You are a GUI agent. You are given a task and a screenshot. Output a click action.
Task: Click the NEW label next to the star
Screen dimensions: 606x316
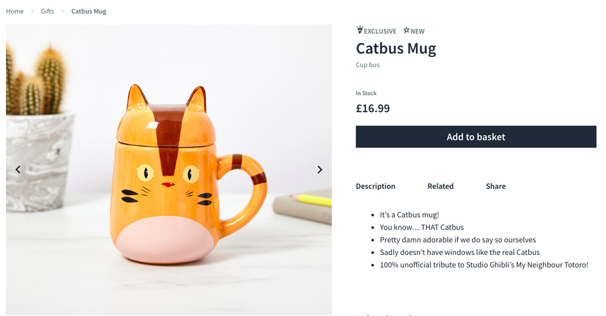click(417, 31)
